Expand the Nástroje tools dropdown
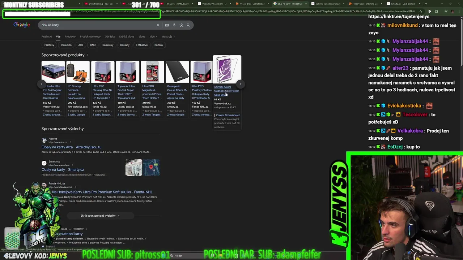Image resolution: width=463 pixels, height=260 pixels. click(x=168, y=36)
